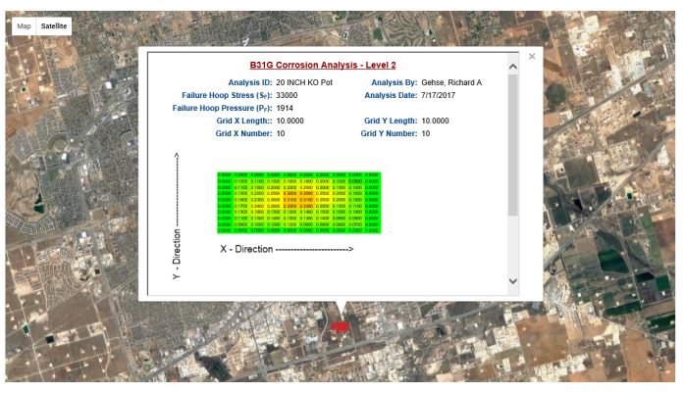Click the analyst name Gehse, Richard A
Screen dimensions: 684x393
pos(451,82)
